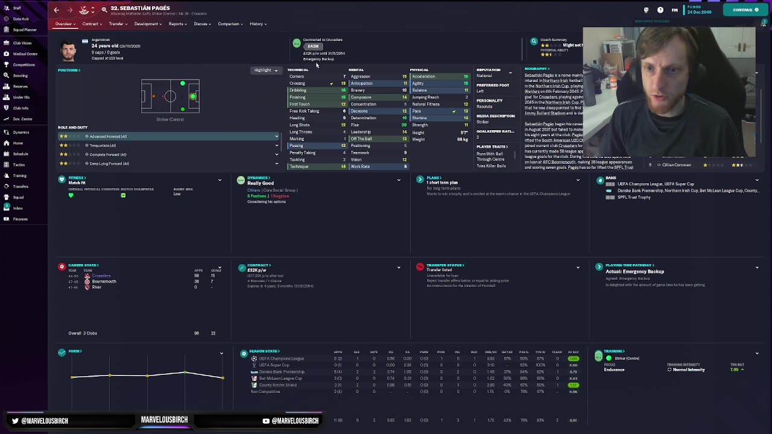Open Training panel link
Image resolution: width=772 pixels, height=434 pixels.
point(615,351)
